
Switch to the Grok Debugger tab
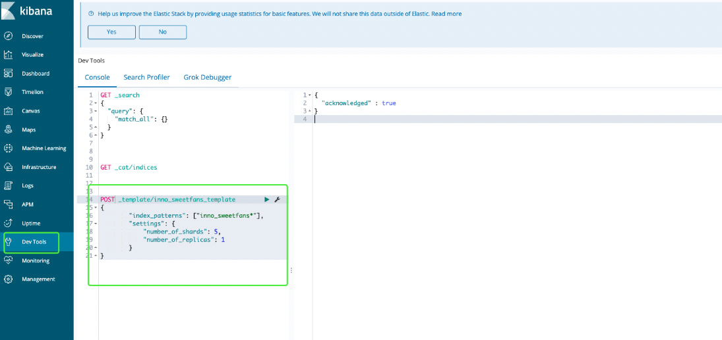(x=207, y=78)
